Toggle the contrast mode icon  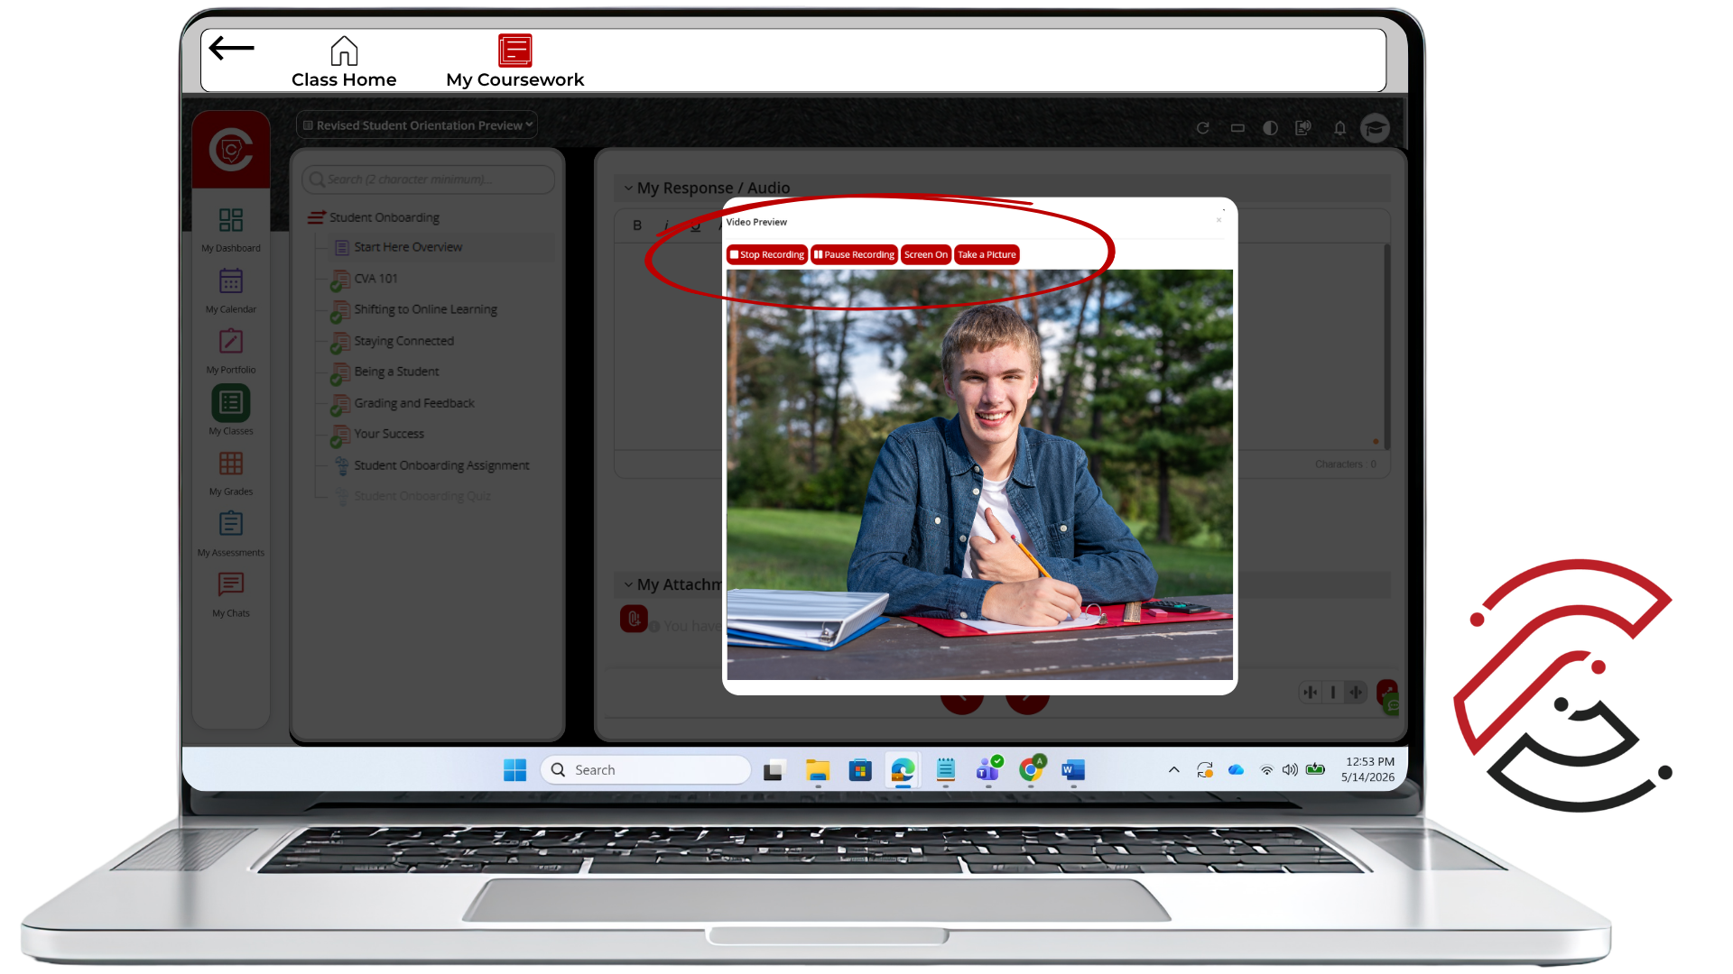click(x=1270, y=128)
